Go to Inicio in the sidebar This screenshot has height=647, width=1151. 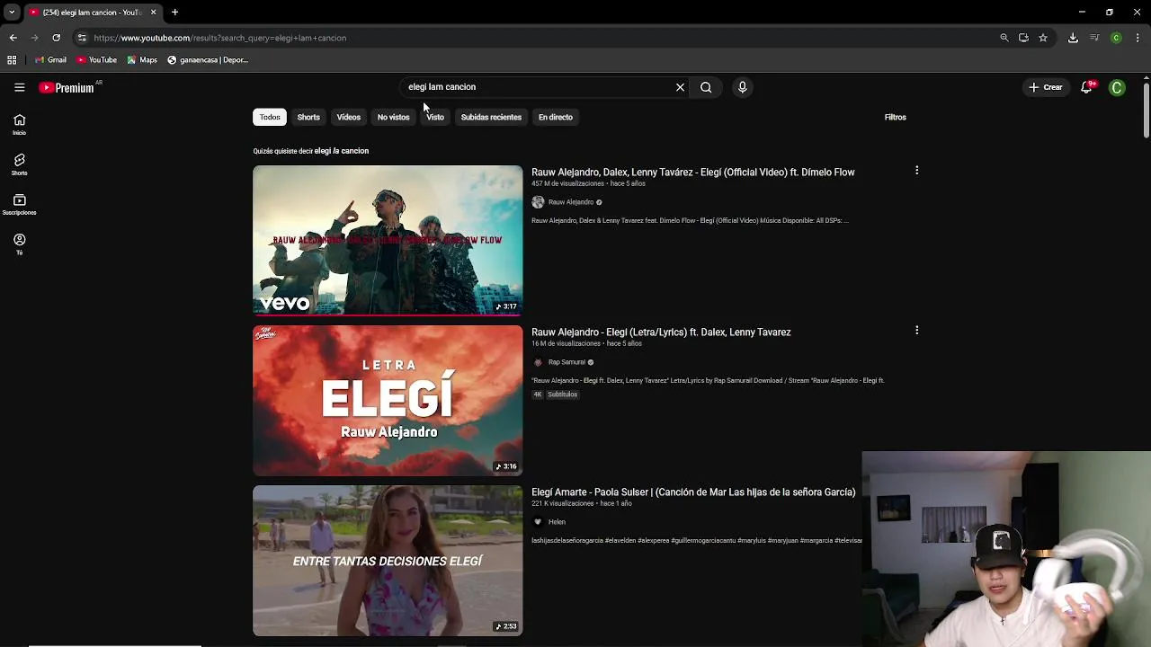coord(19,125)
